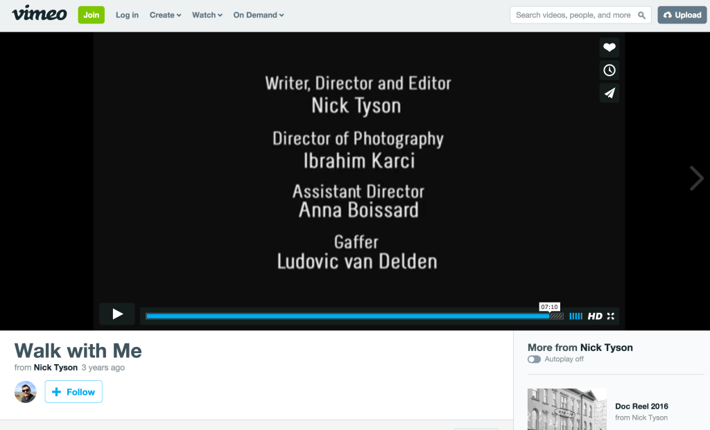Follow Nick Tyson with the Follow button
Screen dimensions: 710x430
tap(73, 392)
